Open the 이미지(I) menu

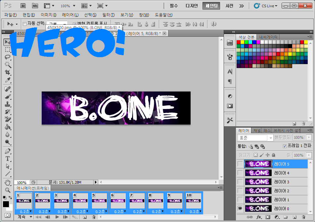coord(48,15)
